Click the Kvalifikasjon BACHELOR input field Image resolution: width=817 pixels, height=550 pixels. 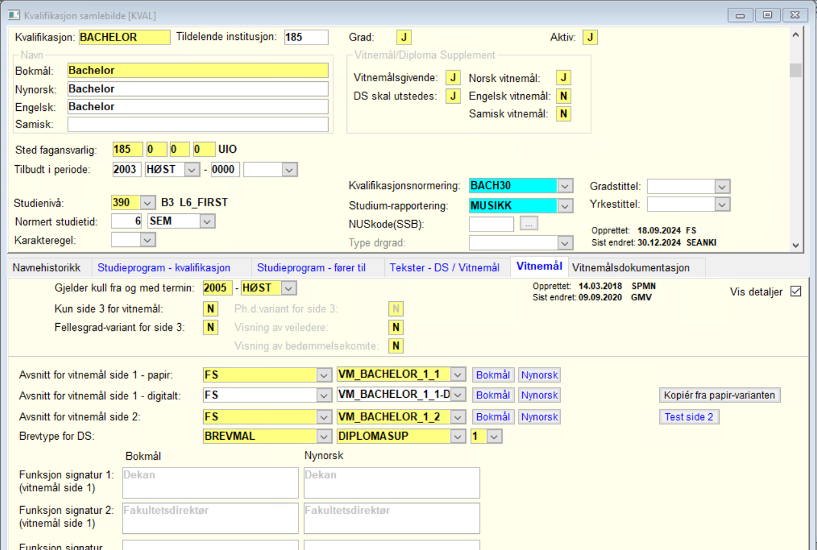pyautogui.click(x=124, y=37)
